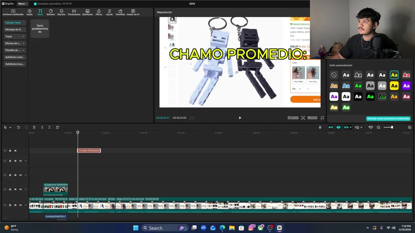Image resolution: width=415 pixels, height=233 pixels.
Task: Click the preview snapshot focus icon
Action: click(303, 118)
